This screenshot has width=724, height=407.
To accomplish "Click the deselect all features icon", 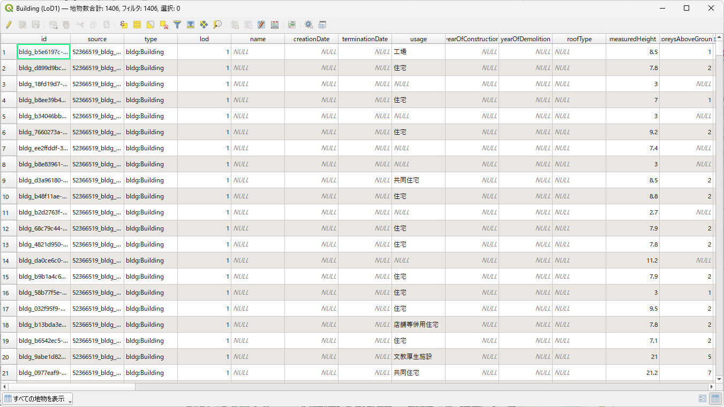I will (x=164, y=25).
